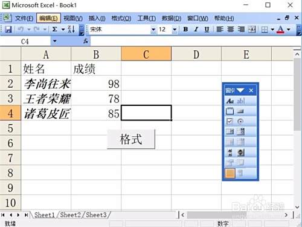
Task: Open the Borders style dropdown arrow
Action: [272, 30]
